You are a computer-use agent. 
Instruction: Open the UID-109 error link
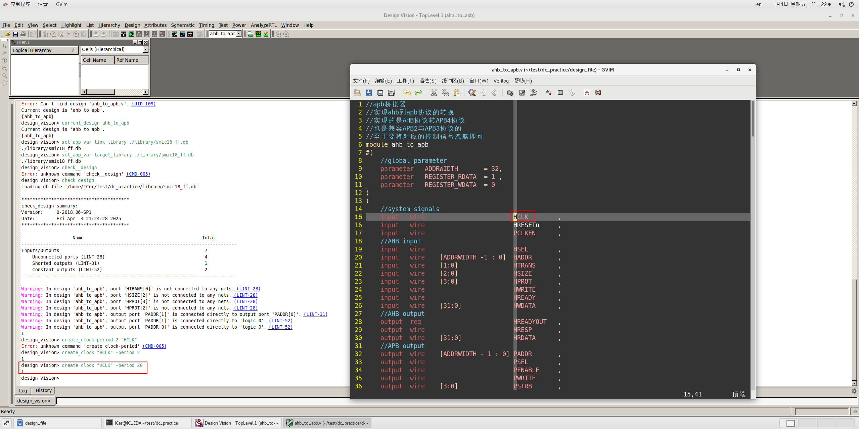point(143,104)
